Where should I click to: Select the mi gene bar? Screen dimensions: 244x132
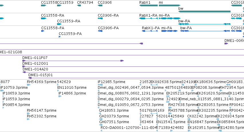point(169,5)
